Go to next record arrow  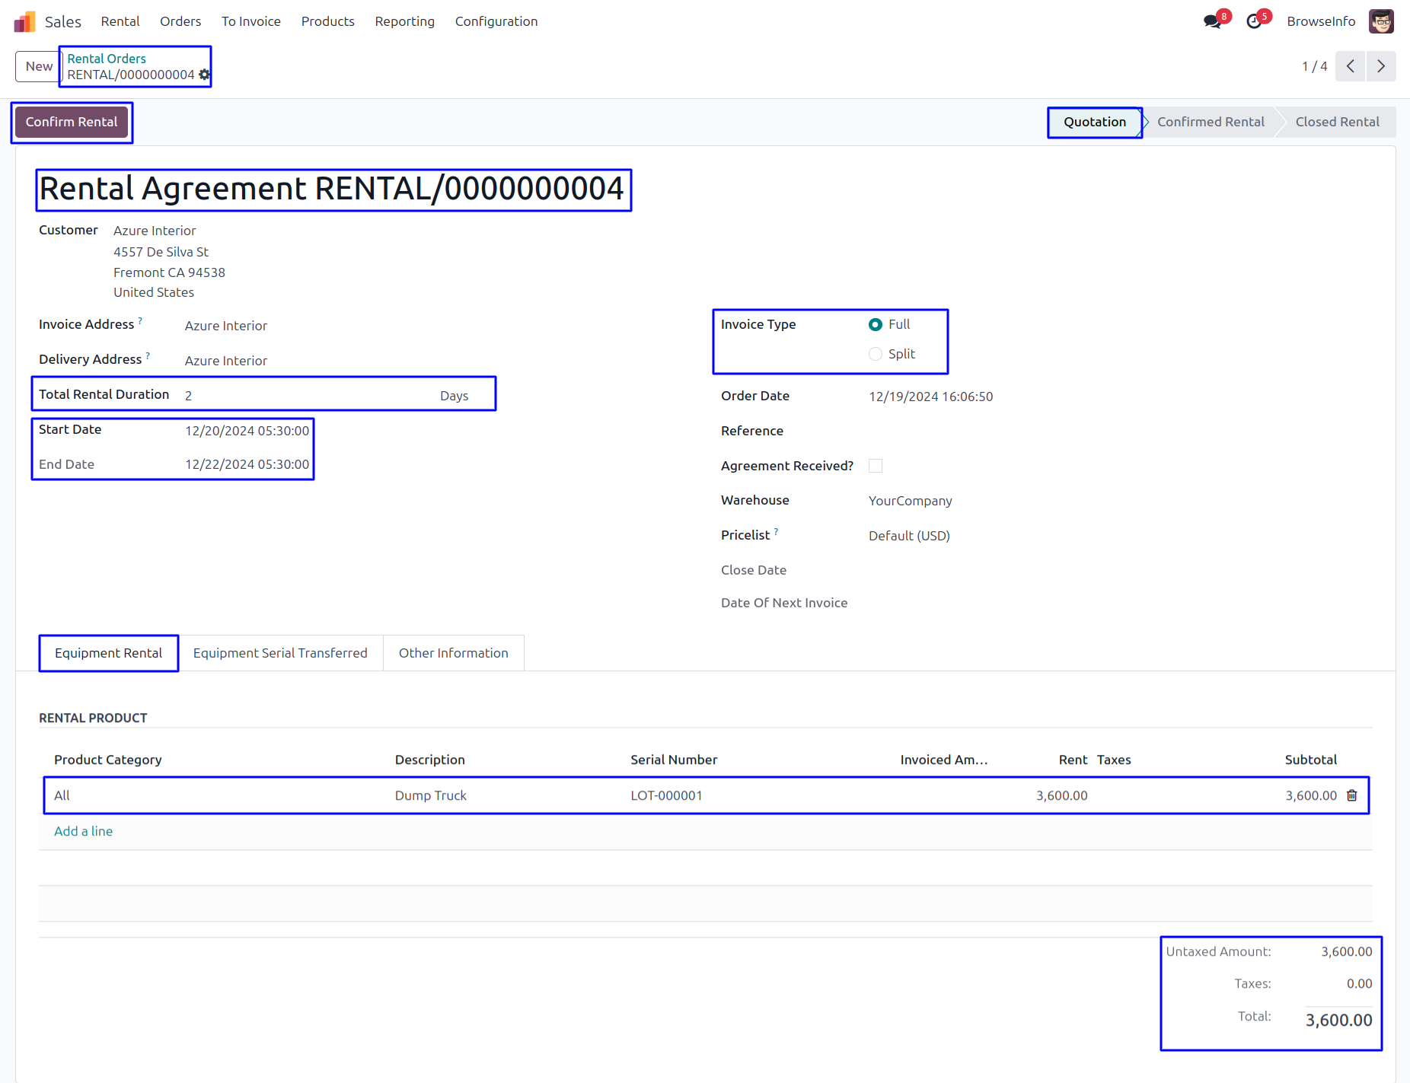point(1381,66)
